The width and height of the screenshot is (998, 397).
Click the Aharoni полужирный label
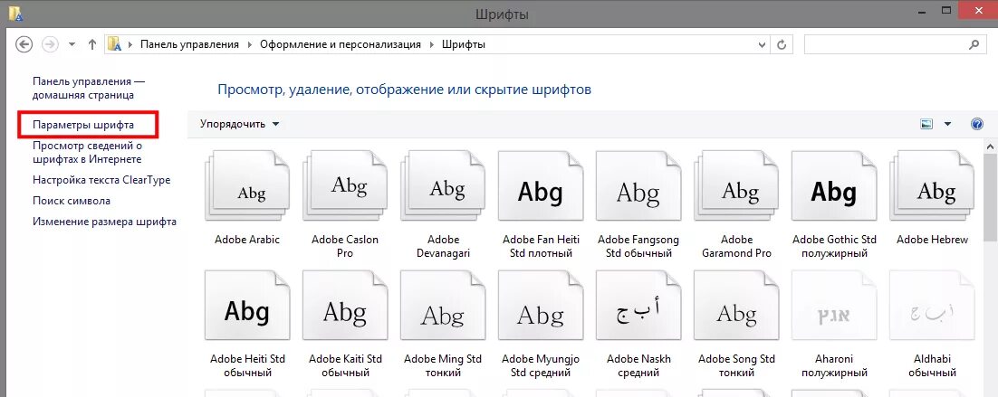click(834, 366)
